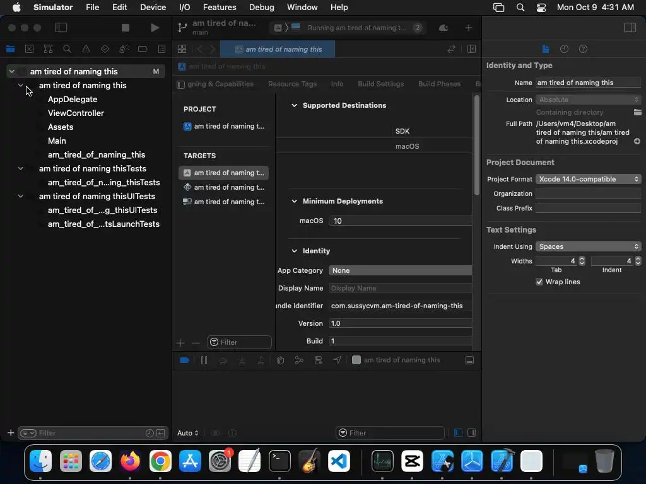This screenshot has width=646, height=484.
Task: Toggle the navigator sidebar visibility
Action: [x=61, y=28]
